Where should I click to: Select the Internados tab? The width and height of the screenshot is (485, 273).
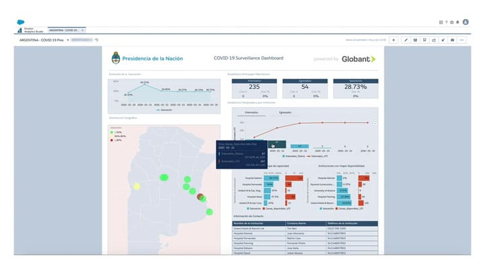(251, 112)
